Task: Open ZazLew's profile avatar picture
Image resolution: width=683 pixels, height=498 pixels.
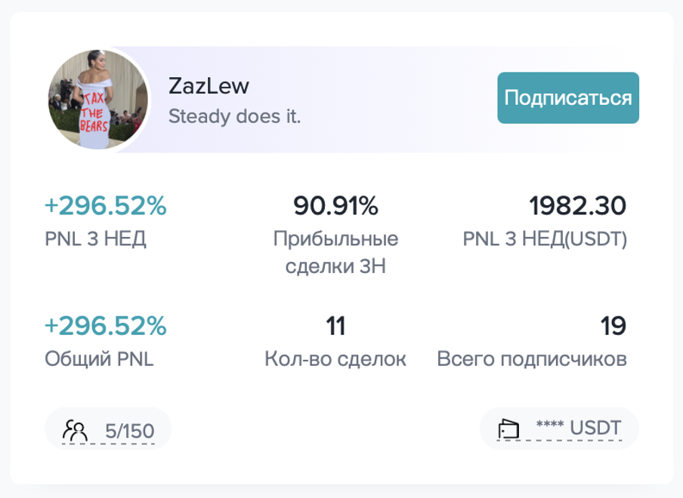Action: [x=97, y=99]
